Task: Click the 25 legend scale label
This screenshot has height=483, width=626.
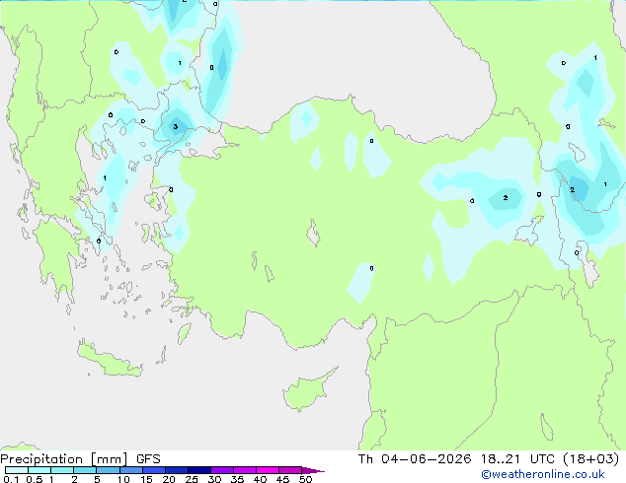Action: (192, 479)
